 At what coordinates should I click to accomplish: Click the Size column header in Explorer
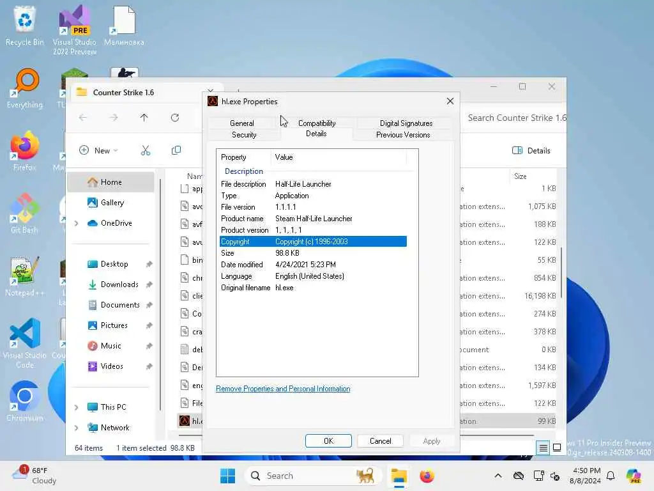point(533,176)
